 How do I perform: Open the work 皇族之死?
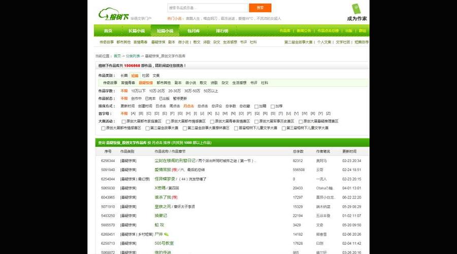162,206
